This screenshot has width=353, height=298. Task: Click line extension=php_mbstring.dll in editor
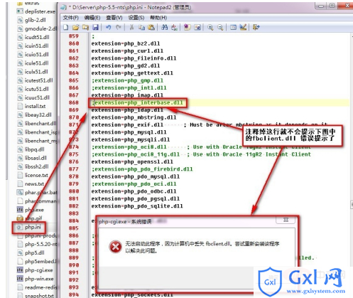pyautogui.click(x=134, y=117)
